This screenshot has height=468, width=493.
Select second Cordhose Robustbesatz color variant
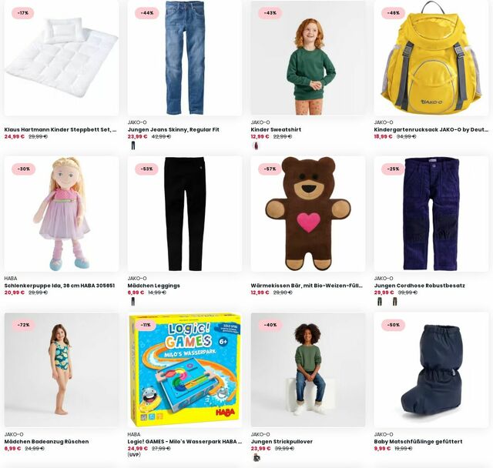(395, 302)
